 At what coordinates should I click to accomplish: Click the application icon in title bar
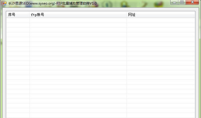[x=5, y=4]
